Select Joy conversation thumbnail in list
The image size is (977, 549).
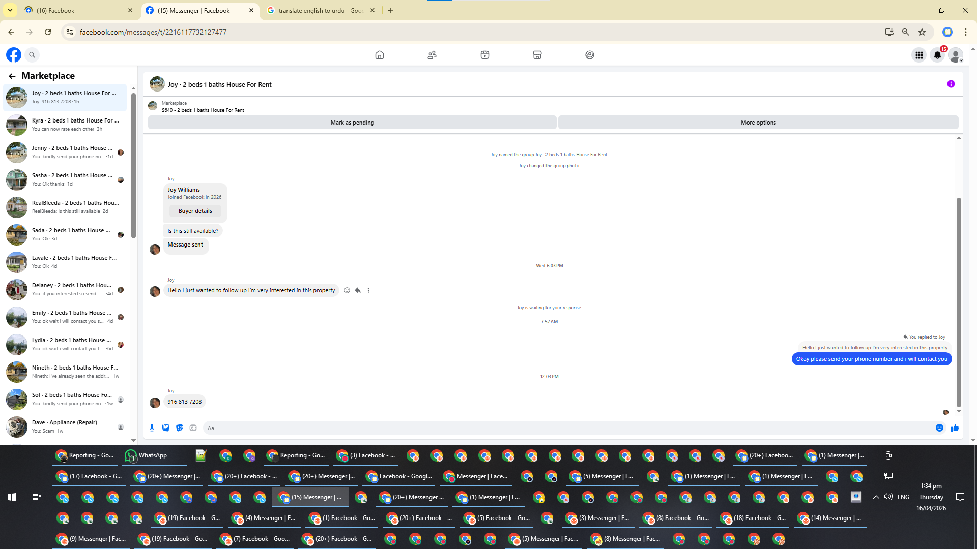17,98
